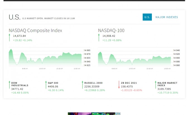The height and width of the screenshot is (115, 187).
Task: Open the Russell 2000 quote link
Action: pos(93,83)
